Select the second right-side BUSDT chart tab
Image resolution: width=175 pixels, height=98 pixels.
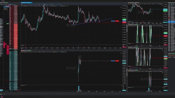133,24
